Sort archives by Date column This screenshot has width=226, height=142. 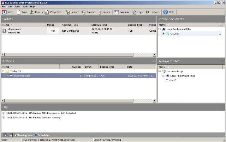pyautogui.click(x=141, y=67)
